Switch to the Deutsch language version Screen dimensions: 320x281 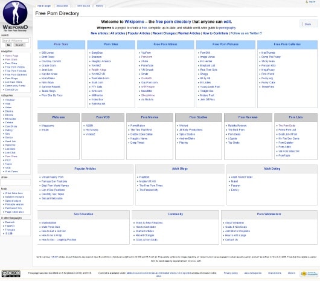pyautogui.click(x=10, y=222)
